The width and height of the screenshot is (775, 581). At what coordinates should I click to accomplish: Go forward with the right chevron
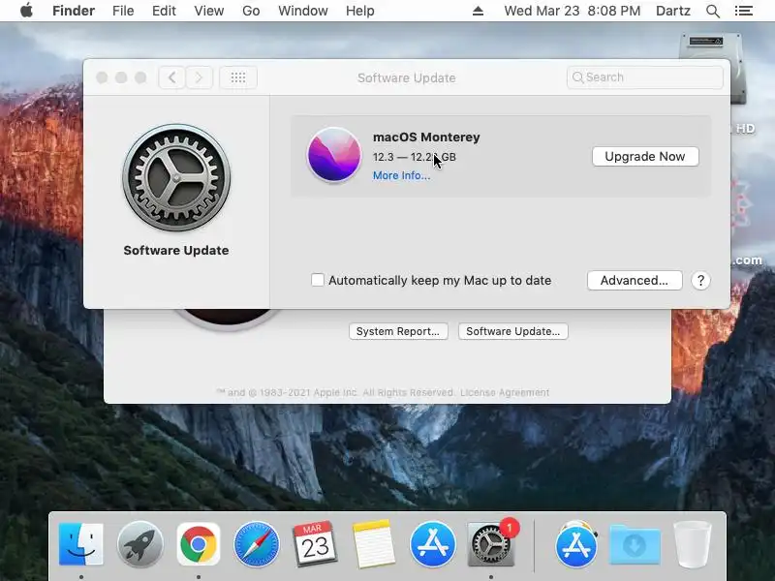(200, 77)
